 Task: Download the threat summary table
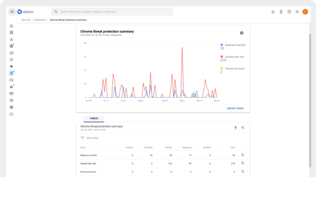(236, 128)
